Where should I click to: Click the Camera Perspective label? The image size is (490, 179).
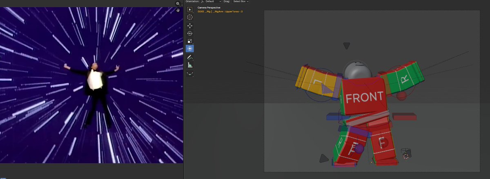[209, 8]
